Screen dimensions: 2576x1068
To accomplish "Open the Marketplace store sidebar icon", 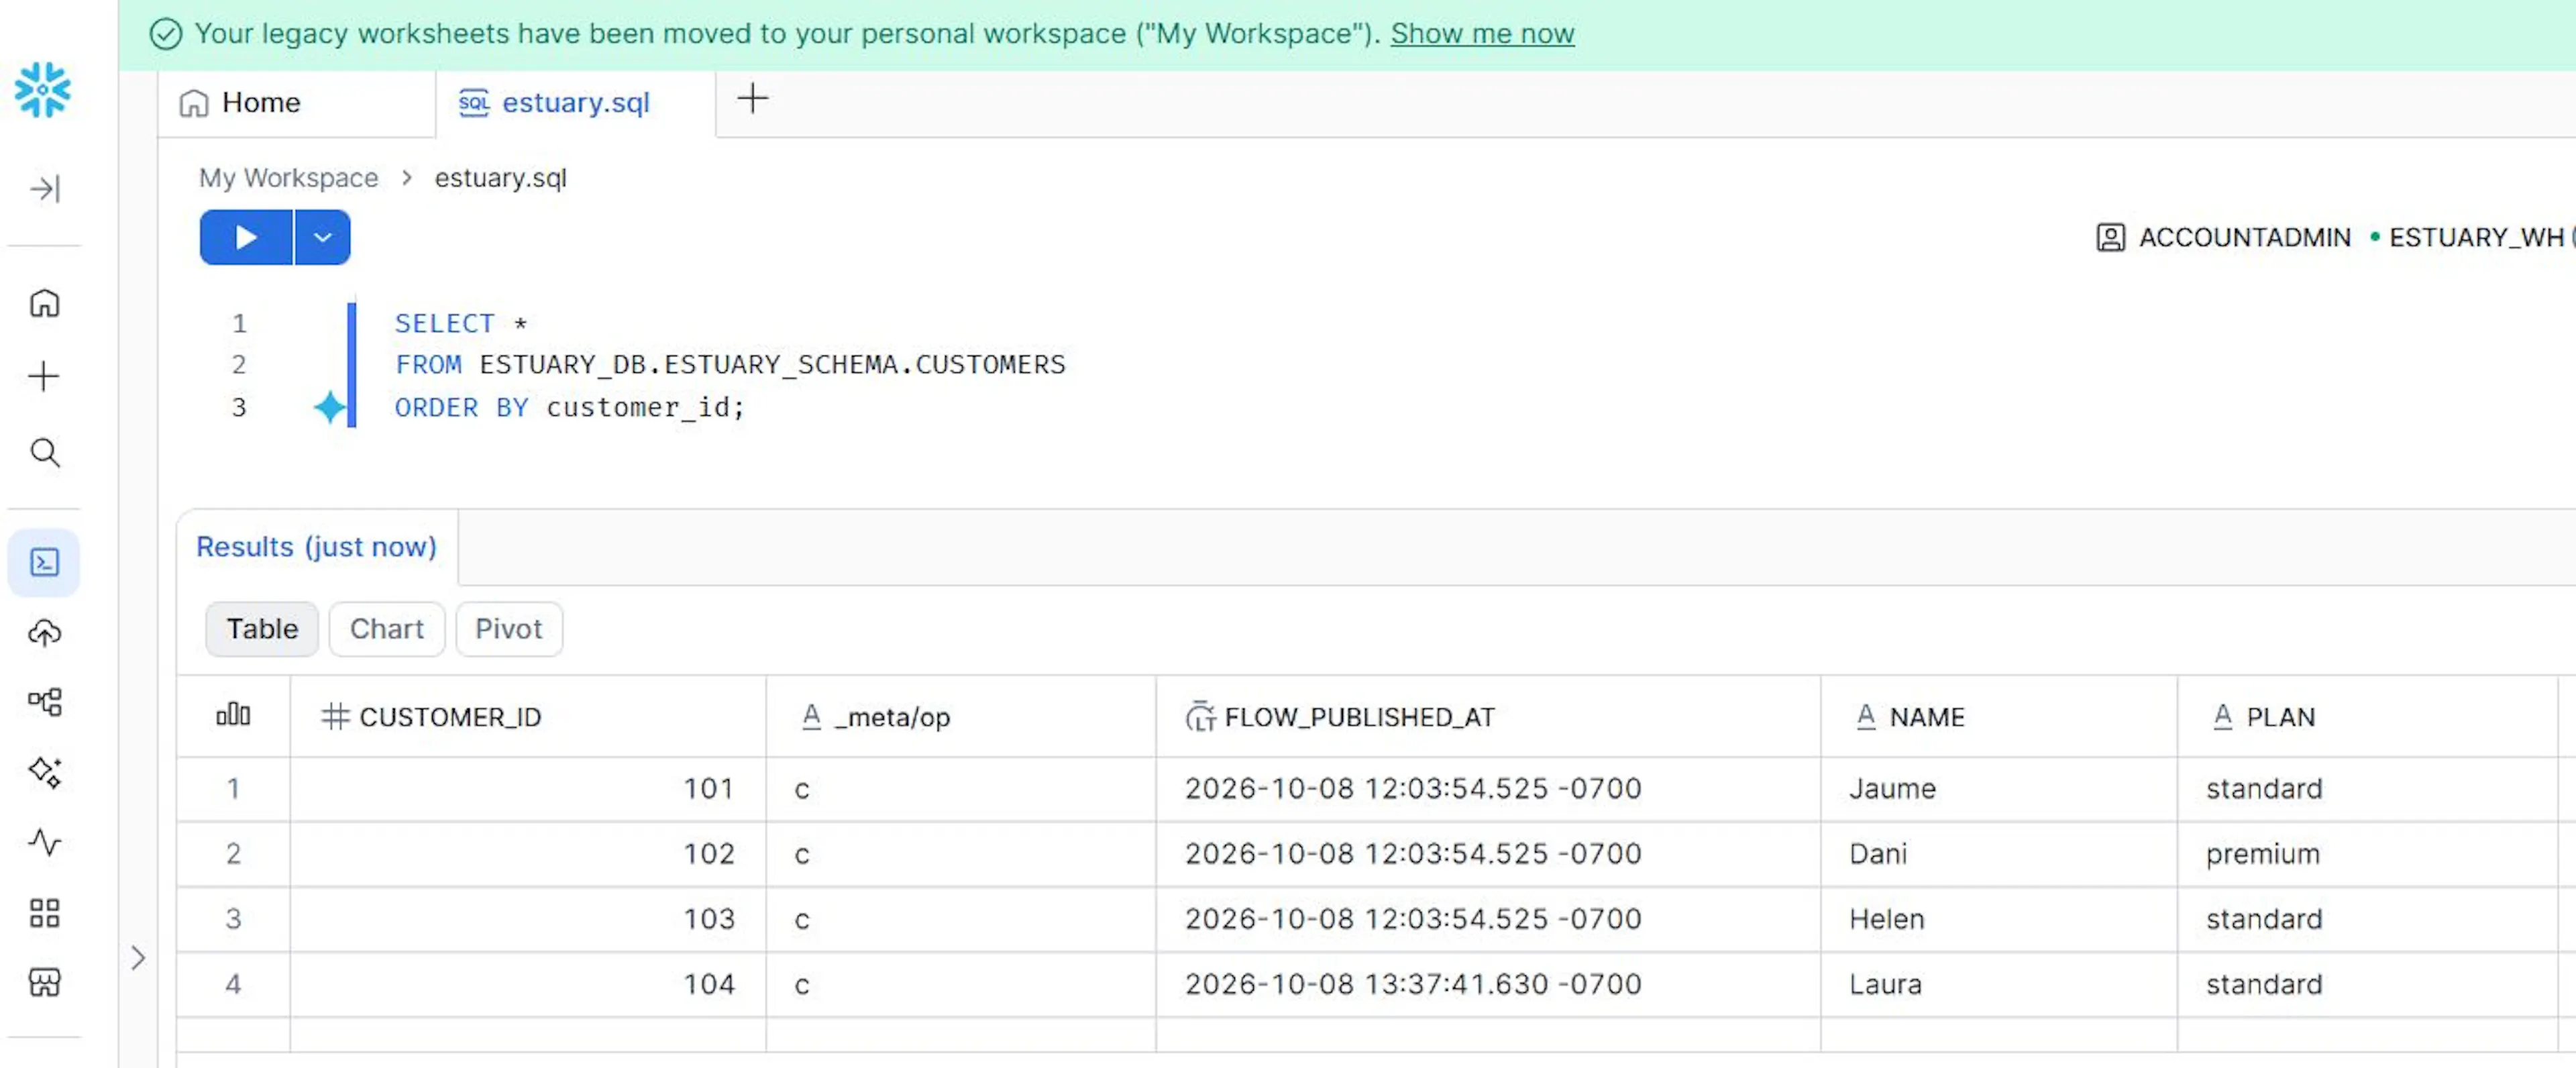I will [x=44, y=982].
